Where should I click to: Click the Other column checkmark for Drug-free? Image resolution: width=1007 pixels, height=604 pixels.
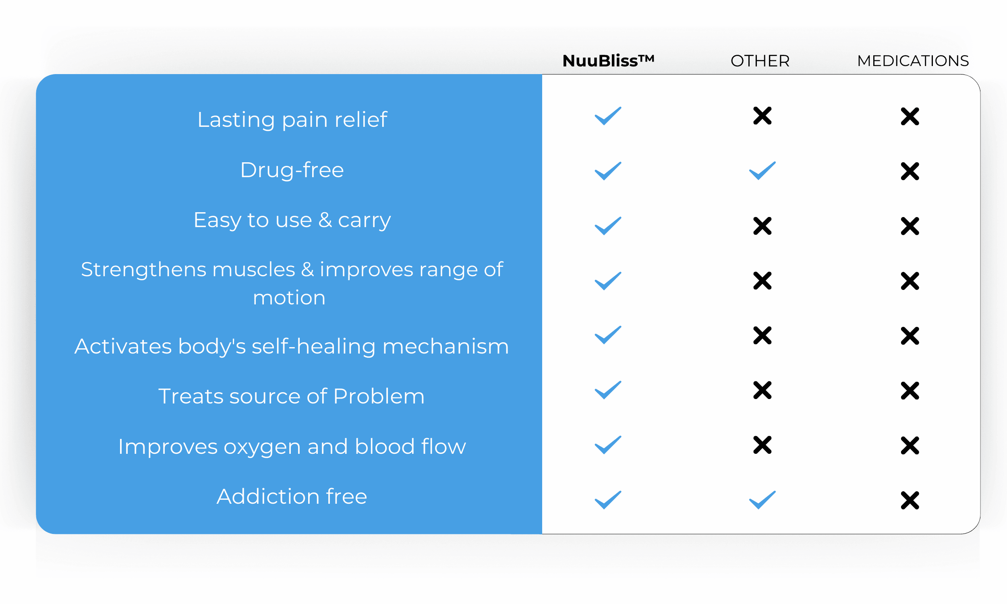coord(762,171)
